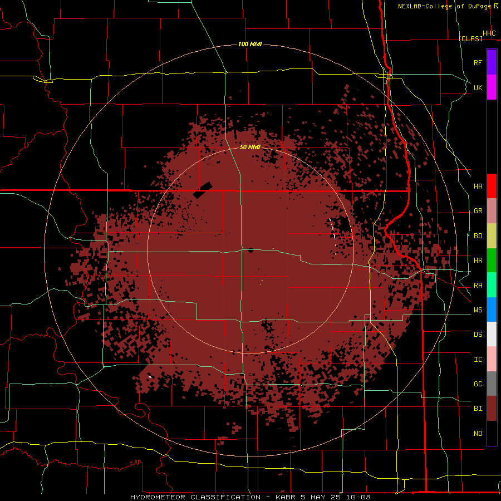This screenshot has width=501, height=501.
Task: Click the "HYDROMETEOR CLASSIFICATION" title text
Action: 195,497
